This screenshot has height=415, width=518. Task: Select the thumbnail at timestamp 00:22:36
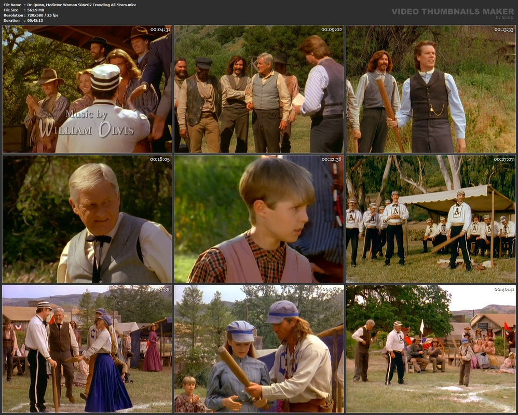[x=259, y=219]
